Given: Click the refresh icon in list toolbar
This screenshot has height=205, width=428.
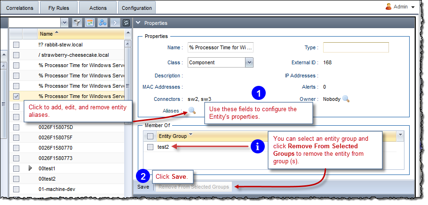Looking at the screenshot, I should [x=126, y=23].
